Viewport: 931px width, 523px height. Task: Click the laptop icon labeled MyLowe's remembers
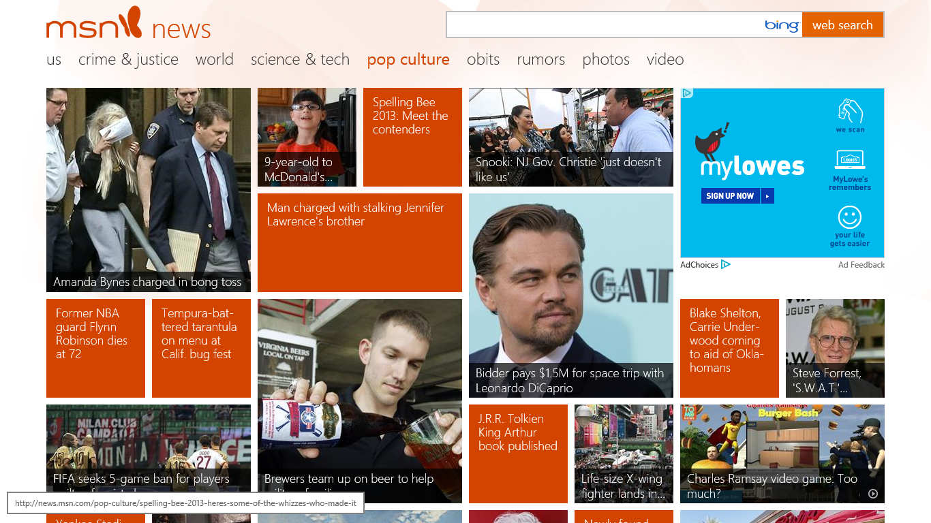point(849,161)
